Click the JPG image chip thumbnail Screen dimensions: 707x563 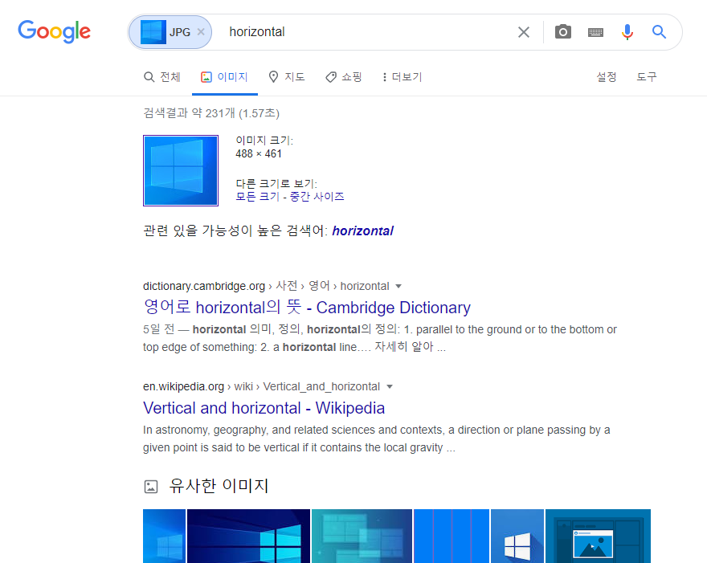153,32
